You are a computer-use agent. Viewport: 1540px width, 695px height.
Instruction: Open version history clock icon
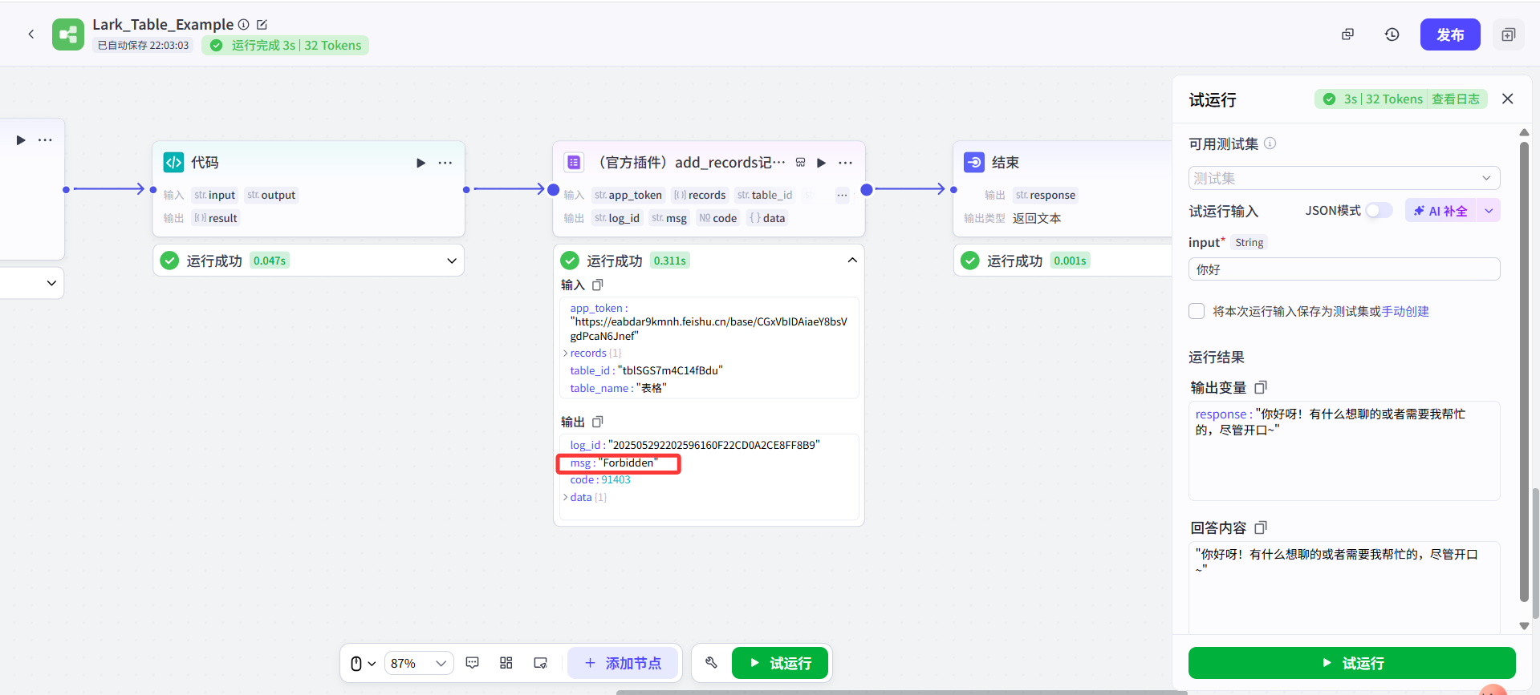[1392, 34]
